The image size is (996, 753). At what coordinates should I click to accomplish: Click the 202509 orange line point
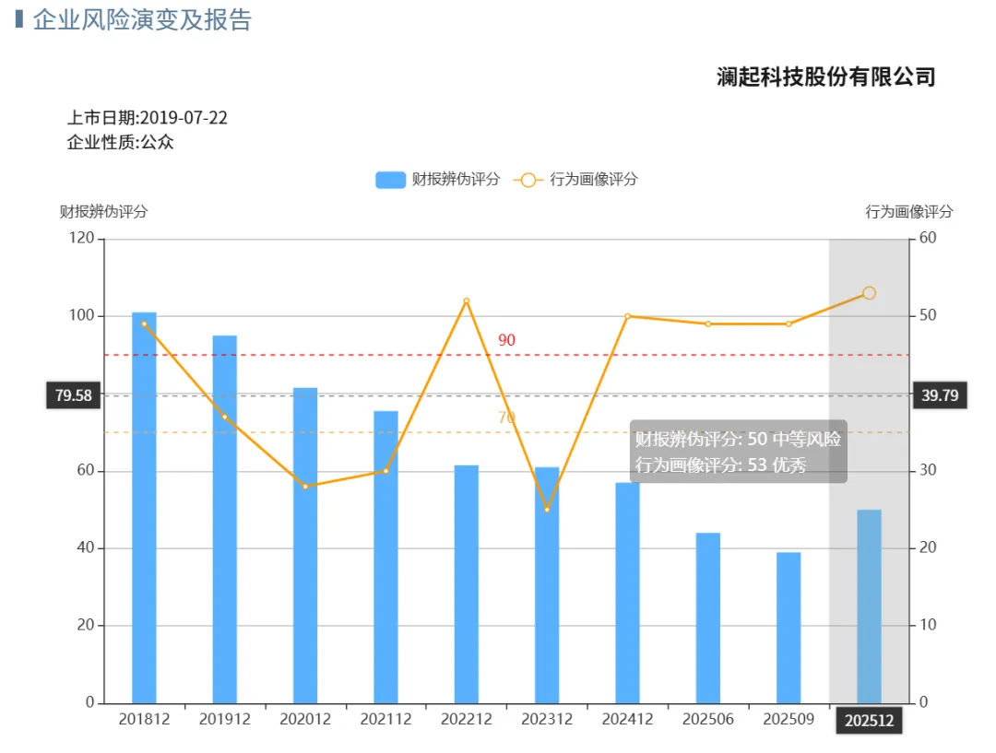click(x=788, y=324)
